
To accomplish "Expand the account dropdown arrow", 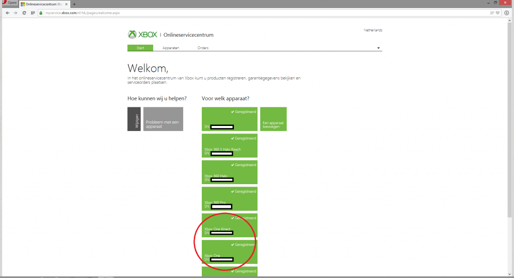I will point(378,48).
